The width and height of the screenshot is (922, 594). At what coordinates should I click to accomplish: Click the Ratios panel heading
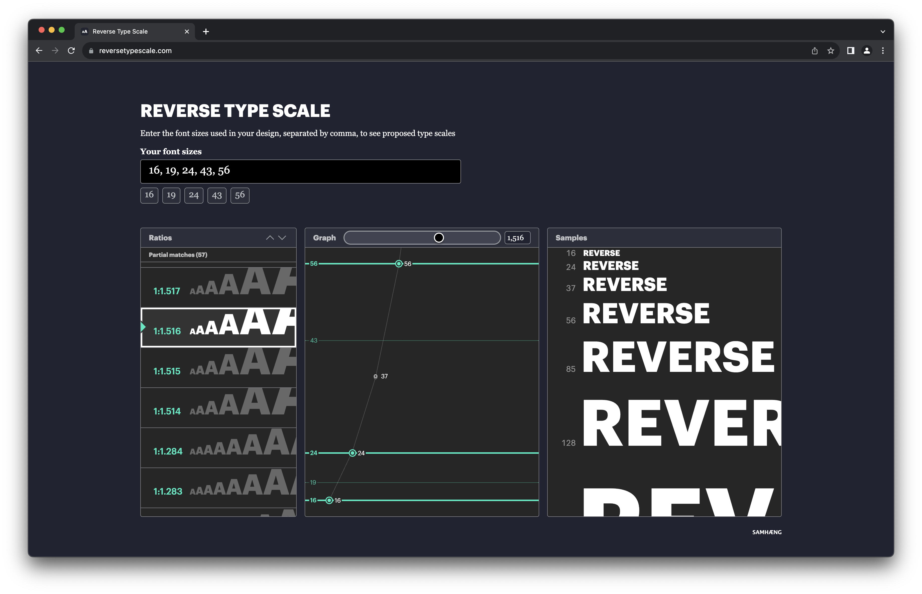[160, 238]
